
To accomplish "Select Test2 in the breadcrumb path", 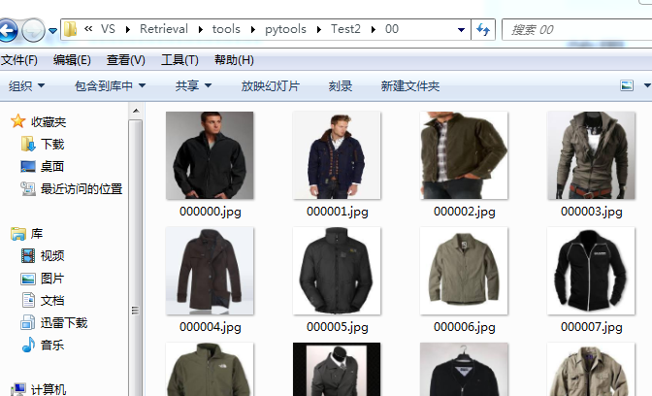I will coord(345,29).
